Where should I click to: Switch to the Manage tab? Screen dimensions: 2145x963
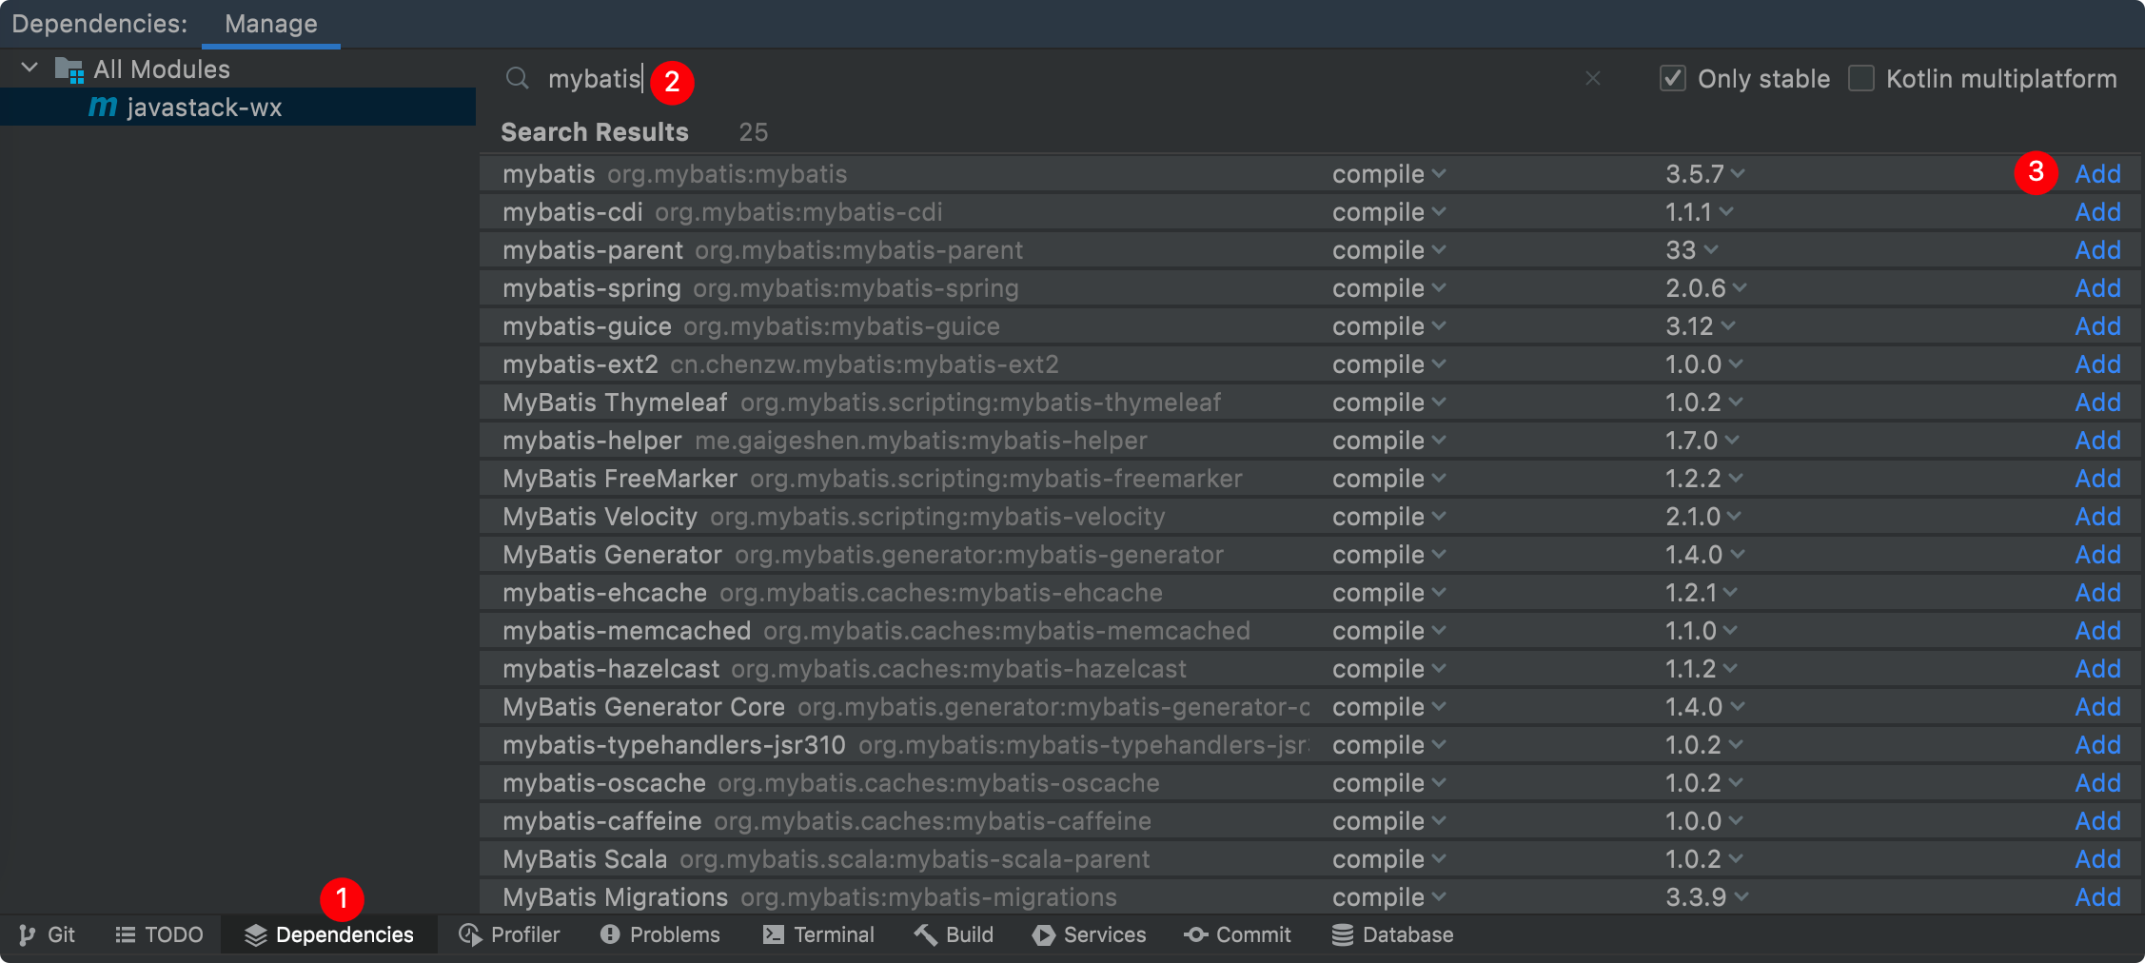271,24
